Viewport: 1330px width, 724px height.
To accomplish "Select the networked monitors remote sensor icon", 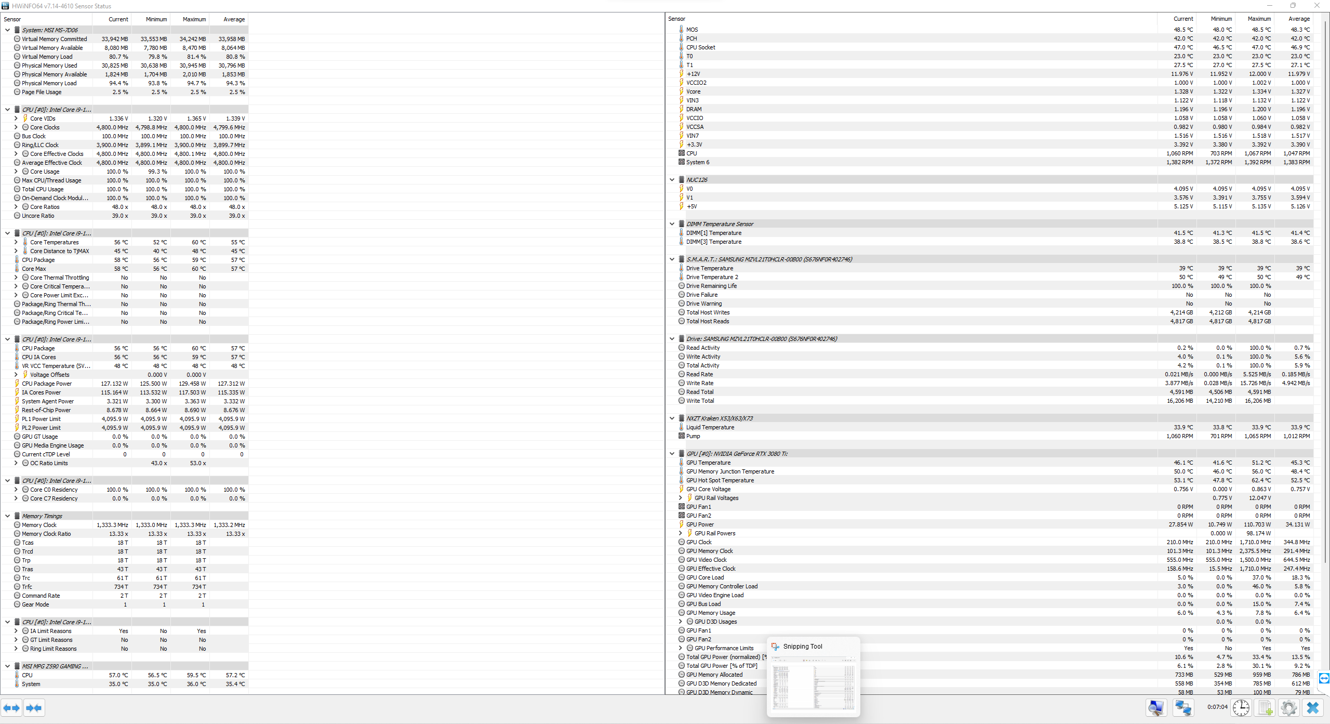I will [1183, 707].
